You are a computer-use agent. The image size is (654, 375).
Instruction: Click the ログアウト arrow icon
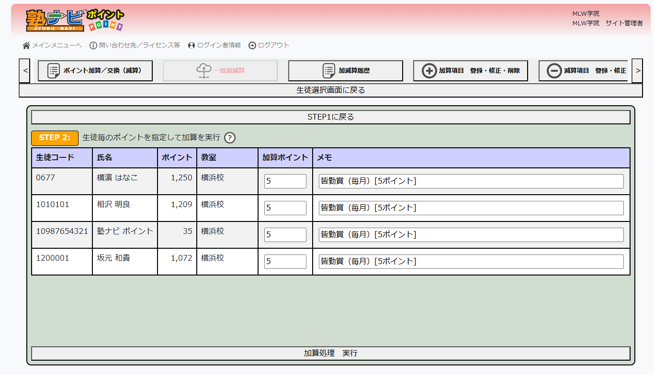[251, 45]
